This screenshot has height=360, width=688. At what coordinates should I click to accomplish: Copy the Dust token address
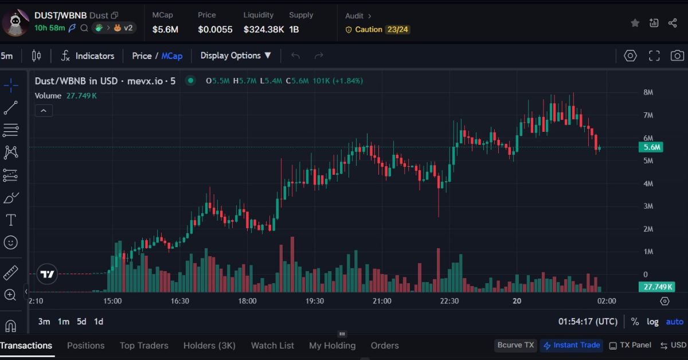click(115, 15)
